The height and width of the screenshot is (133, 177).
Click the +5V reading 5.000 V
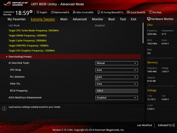165,99
